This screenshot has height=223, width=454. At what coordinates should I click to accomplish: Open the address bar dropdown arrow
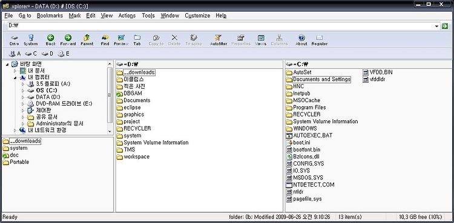tap(436, 27)
